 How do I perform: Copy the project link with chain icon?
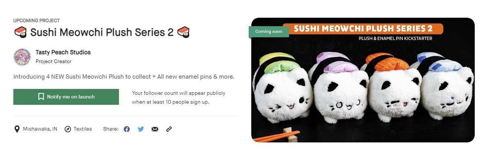(169, 129)
